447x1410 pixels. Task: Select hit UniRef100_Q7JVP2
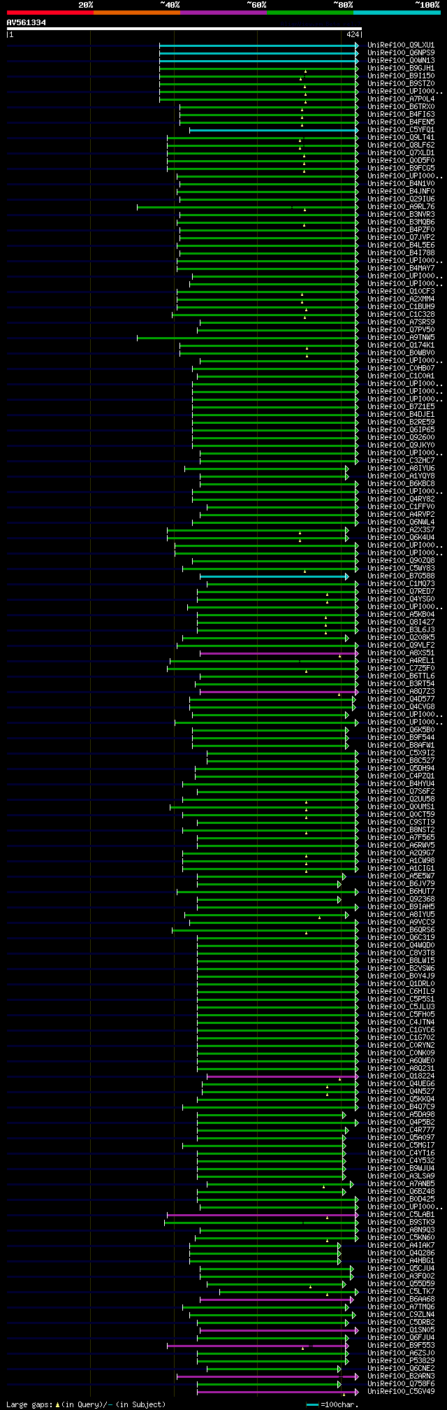pos(401,237)
